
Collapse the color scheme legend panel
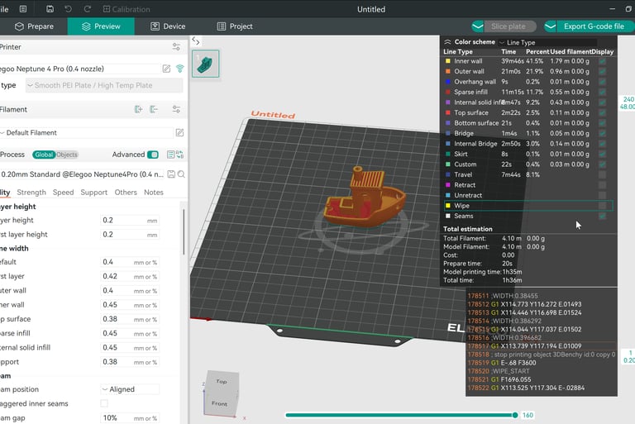447,42
